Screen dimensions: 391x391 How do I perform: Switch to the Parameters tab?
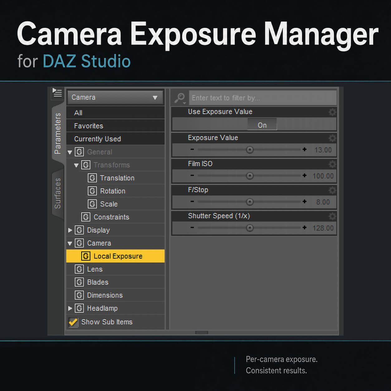pyautogui.click(x=58, y=133)
